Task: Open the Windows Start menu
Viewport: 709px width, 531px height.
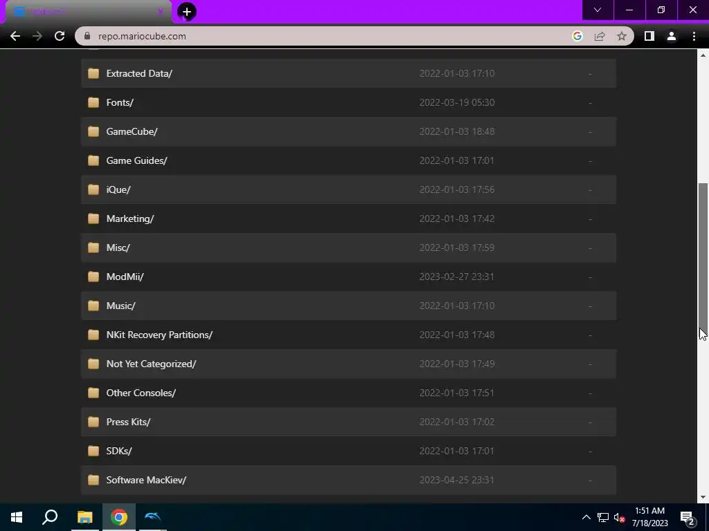Action: (x=17, y=517)
